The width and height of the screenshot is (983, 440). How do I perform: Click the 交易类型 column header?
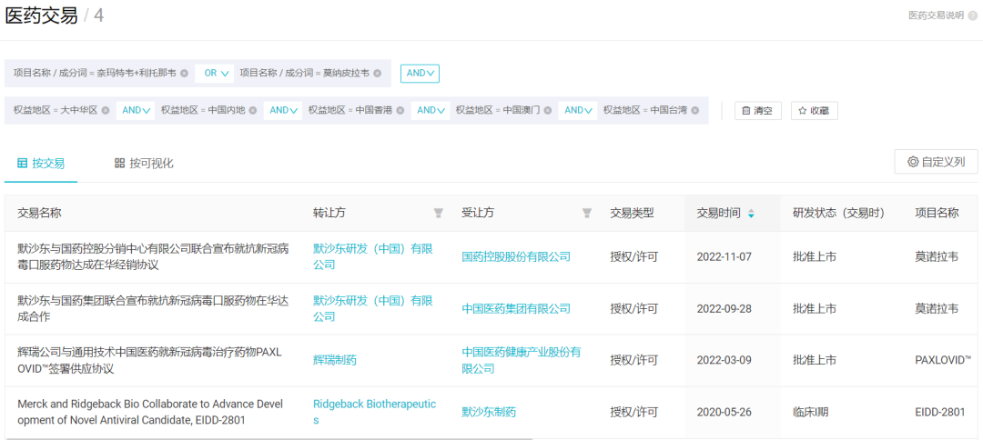632,213
